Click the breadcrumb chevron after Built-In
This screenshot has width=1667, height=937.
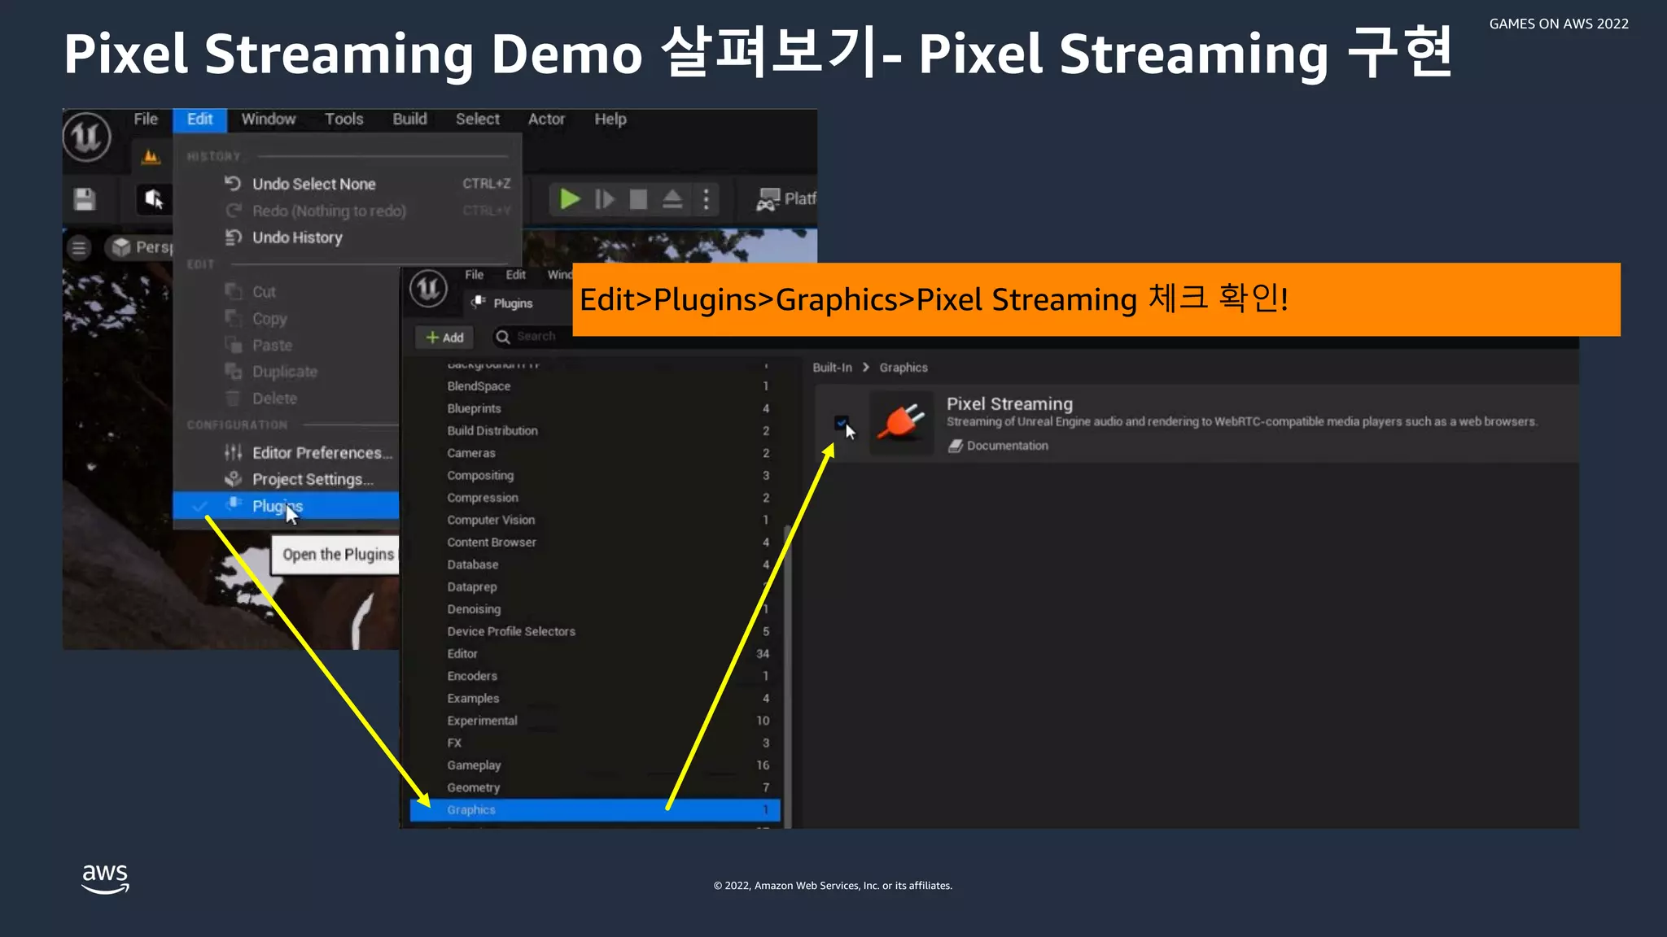(x=865, y=368)
